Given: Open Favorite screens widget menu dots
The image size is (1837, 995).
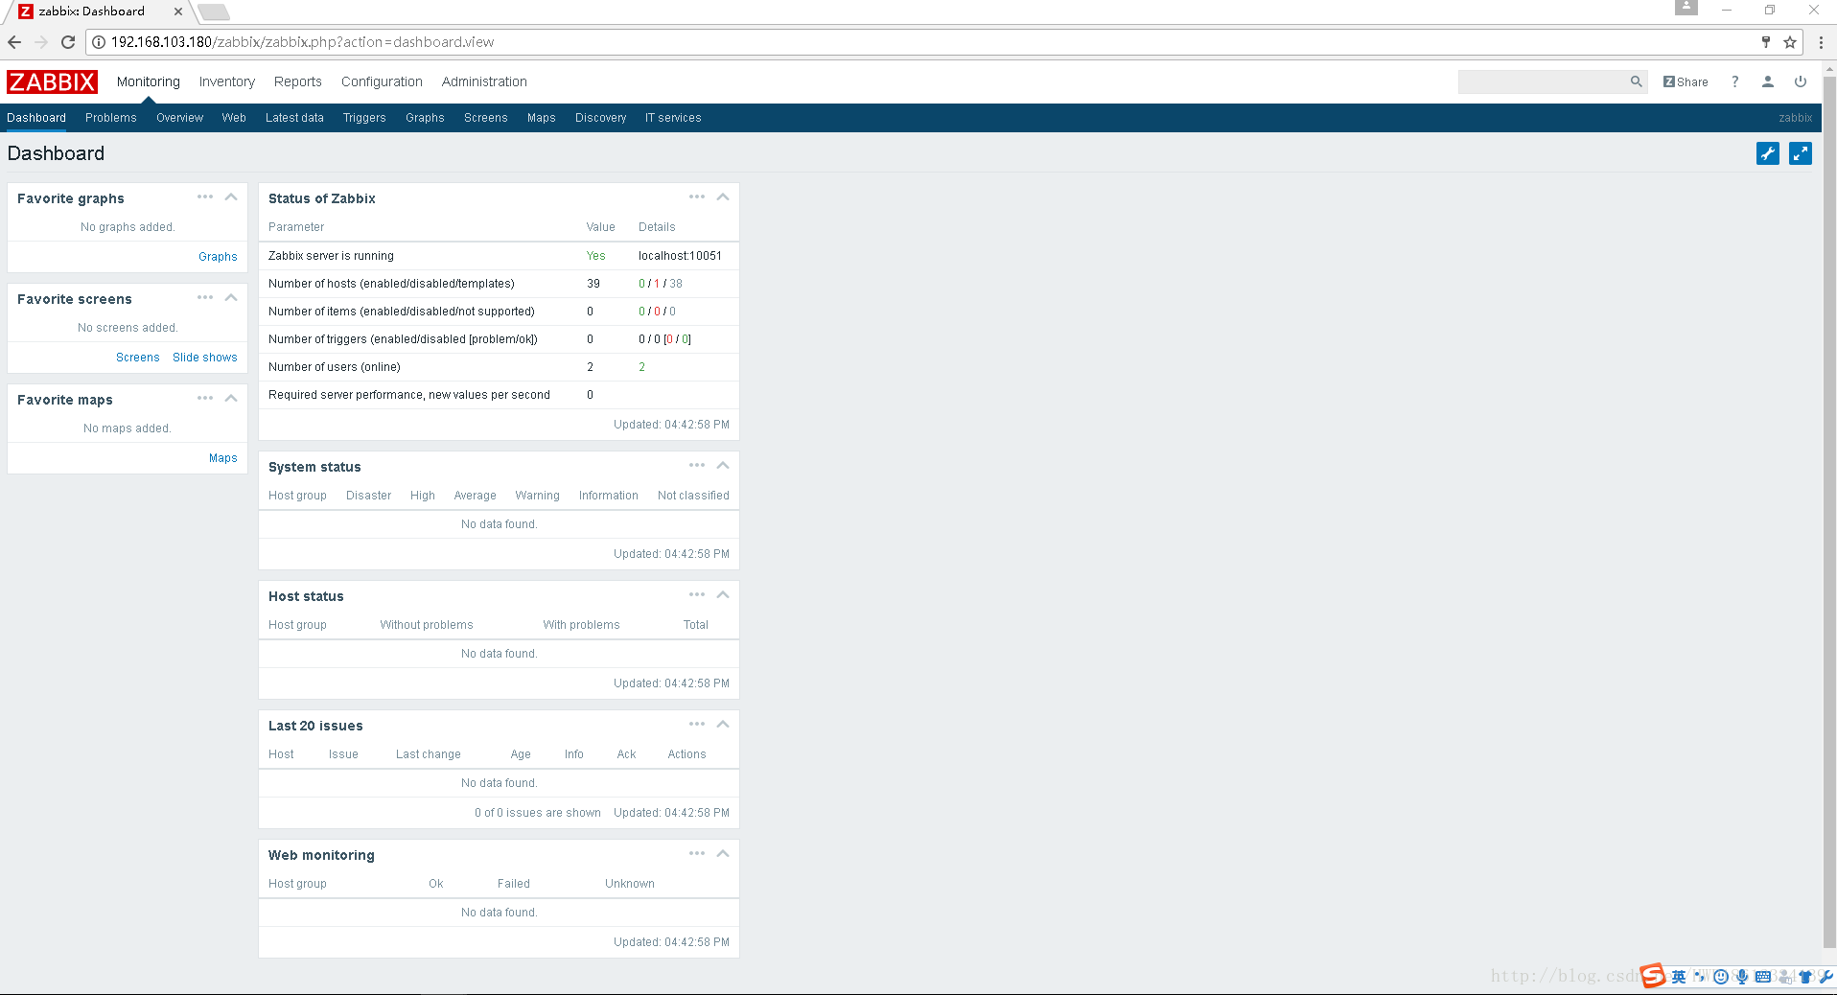Looking at the screenshot, I should pos(205,298).
